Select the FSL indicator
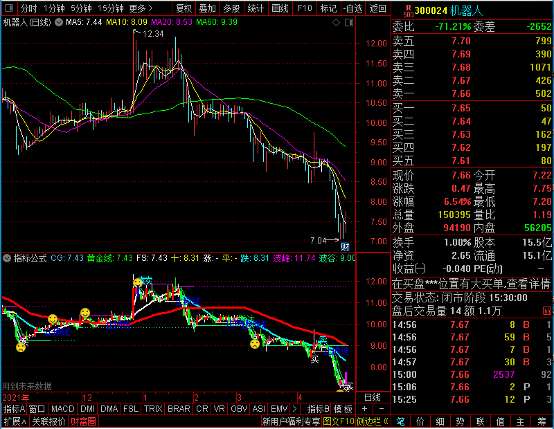The image size is (554, 429). tap(131, 409)
